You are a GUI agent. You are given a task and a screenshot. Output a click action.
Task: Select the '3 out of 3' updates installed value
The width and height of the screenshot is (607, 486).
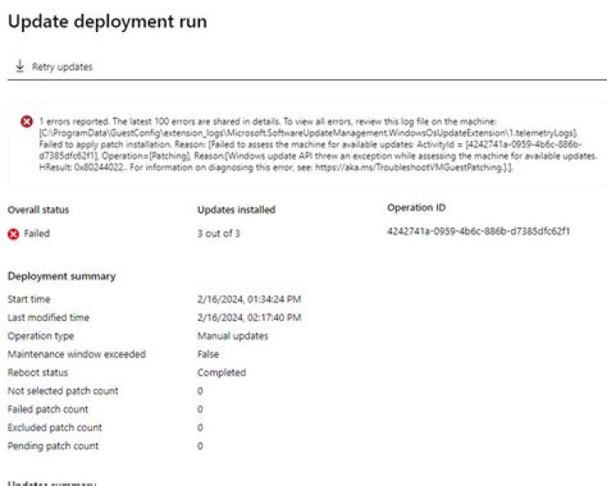[x=218, y=233]
